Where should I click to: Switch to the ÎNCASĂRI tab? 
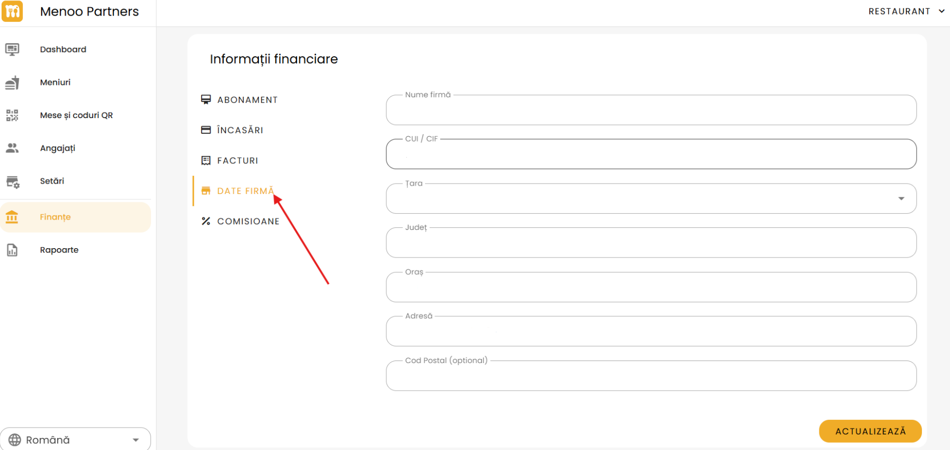tap(240, 130)
